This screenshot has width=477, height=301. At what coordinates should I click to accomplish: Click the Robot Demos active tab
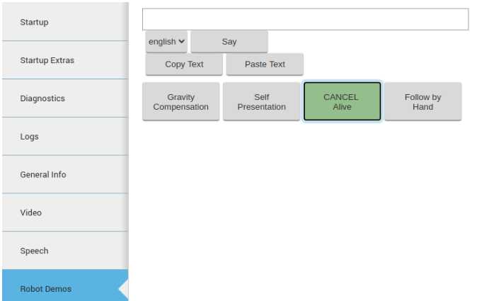click(x=65, y=285)
